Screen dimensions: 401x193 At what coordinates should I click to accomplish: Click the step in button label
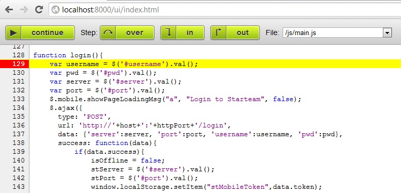[x=190, y=33]
